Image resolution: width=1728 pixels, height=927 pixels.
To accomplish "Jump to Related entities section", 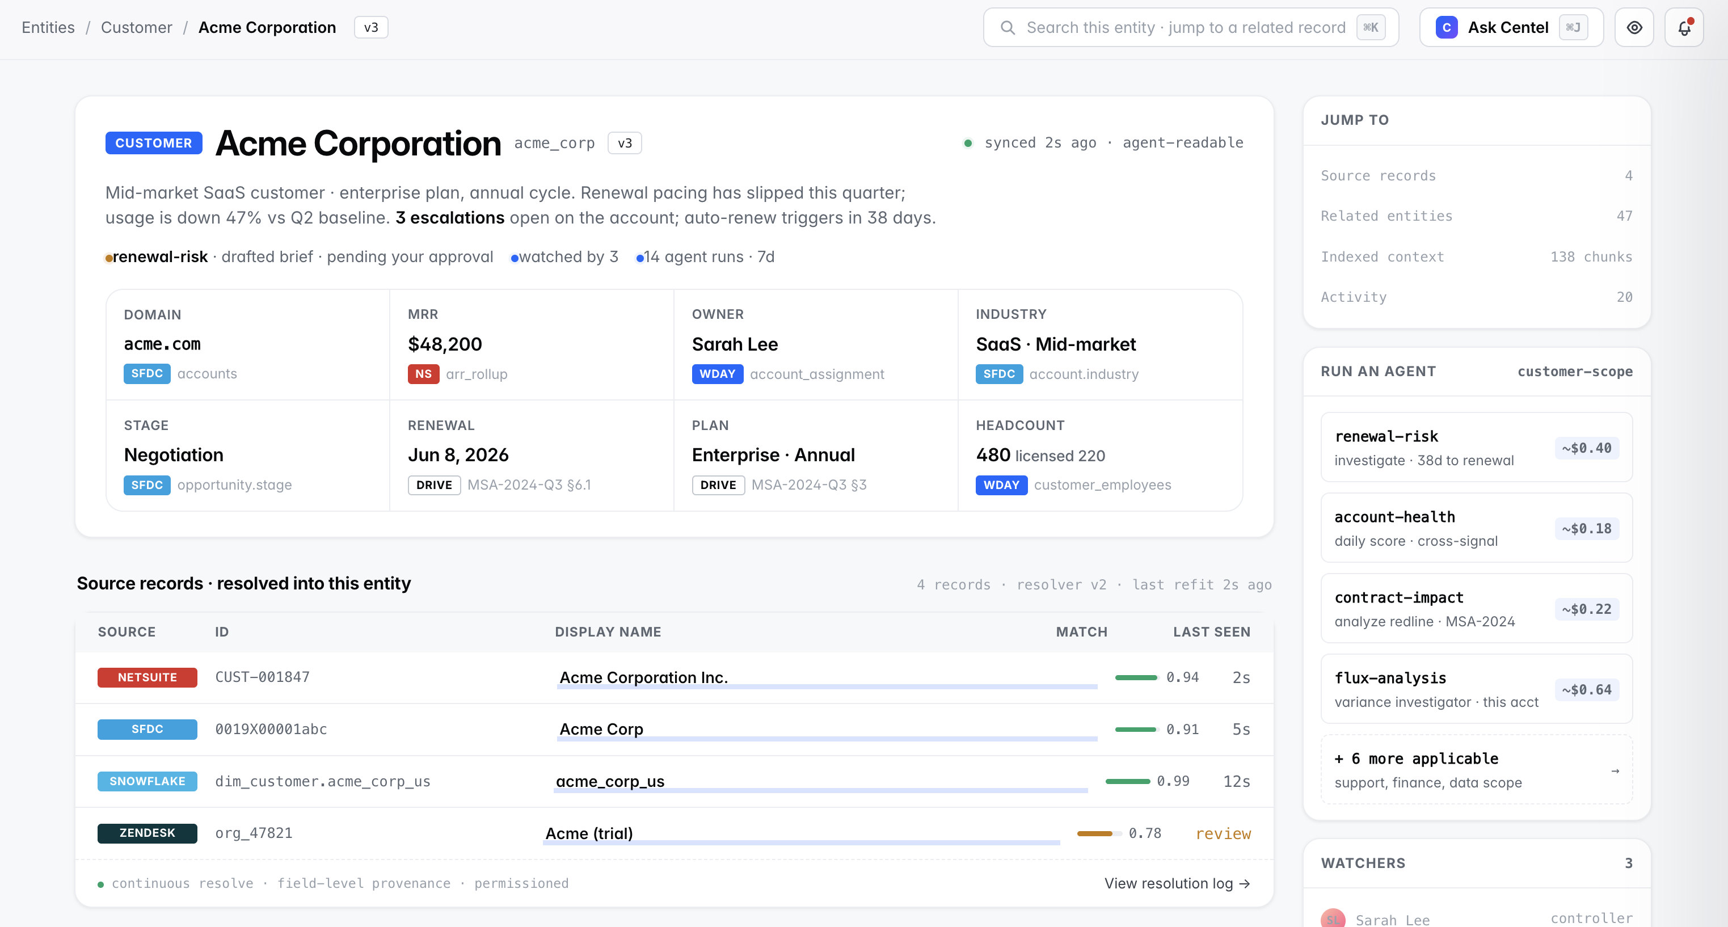I will (1477, 216).
